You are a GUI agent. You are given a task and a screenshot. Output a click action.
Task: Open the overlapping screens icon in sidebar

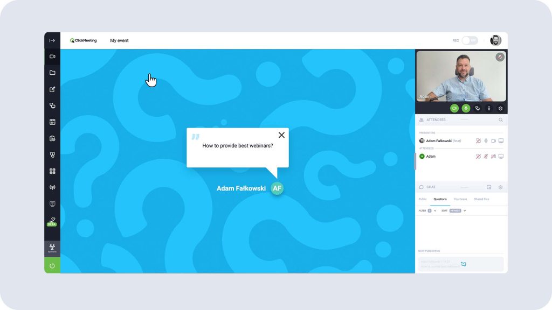coord(52,105)
